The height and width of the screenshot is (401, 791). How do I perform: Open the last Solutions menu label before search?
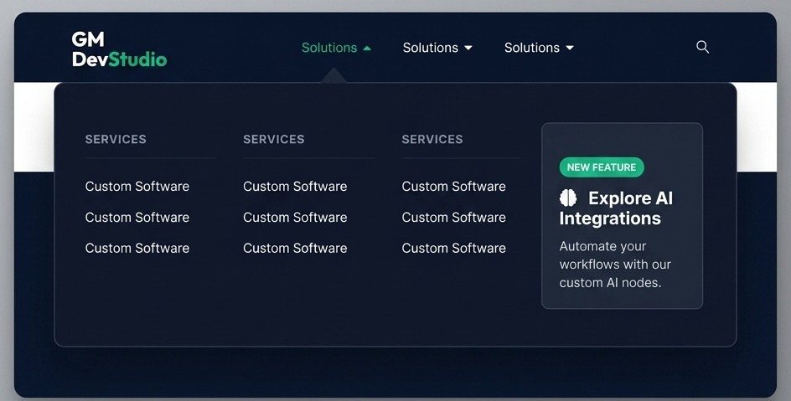pos(532,48)
